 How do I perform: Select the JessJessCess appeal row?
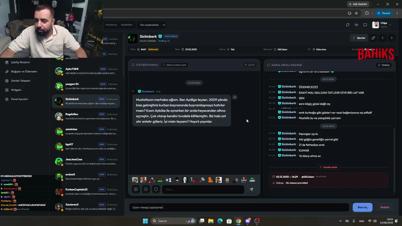86,161
